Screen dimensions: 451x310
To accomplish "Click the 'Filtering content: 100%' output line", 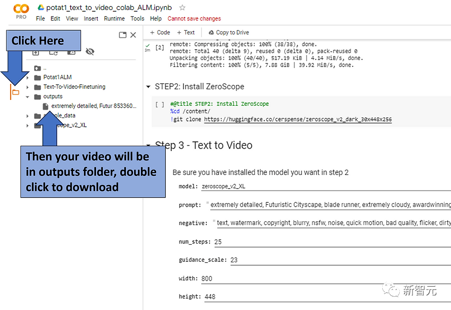I will click(x=261, y=65).
